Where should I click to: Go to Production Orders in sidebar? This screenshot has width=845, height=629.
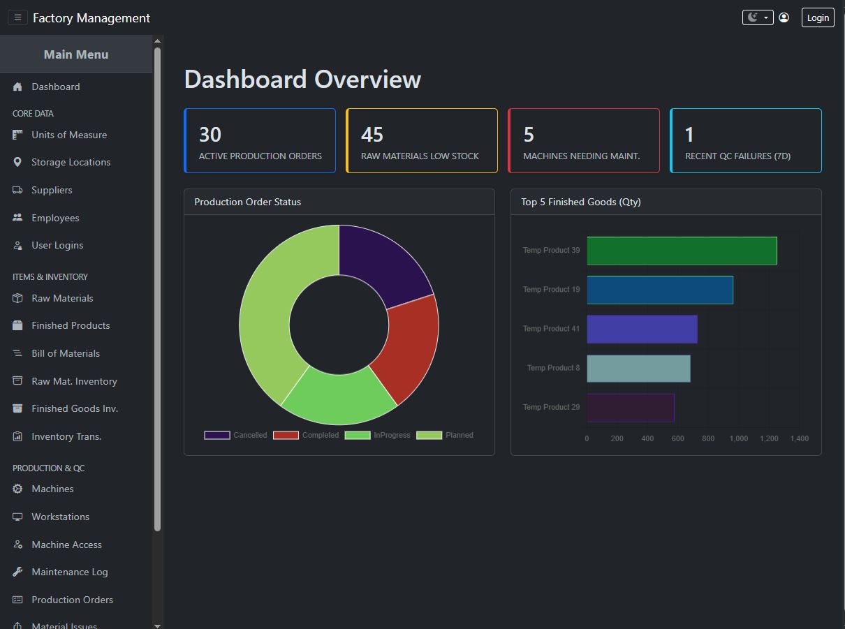(x=72, y=600)
